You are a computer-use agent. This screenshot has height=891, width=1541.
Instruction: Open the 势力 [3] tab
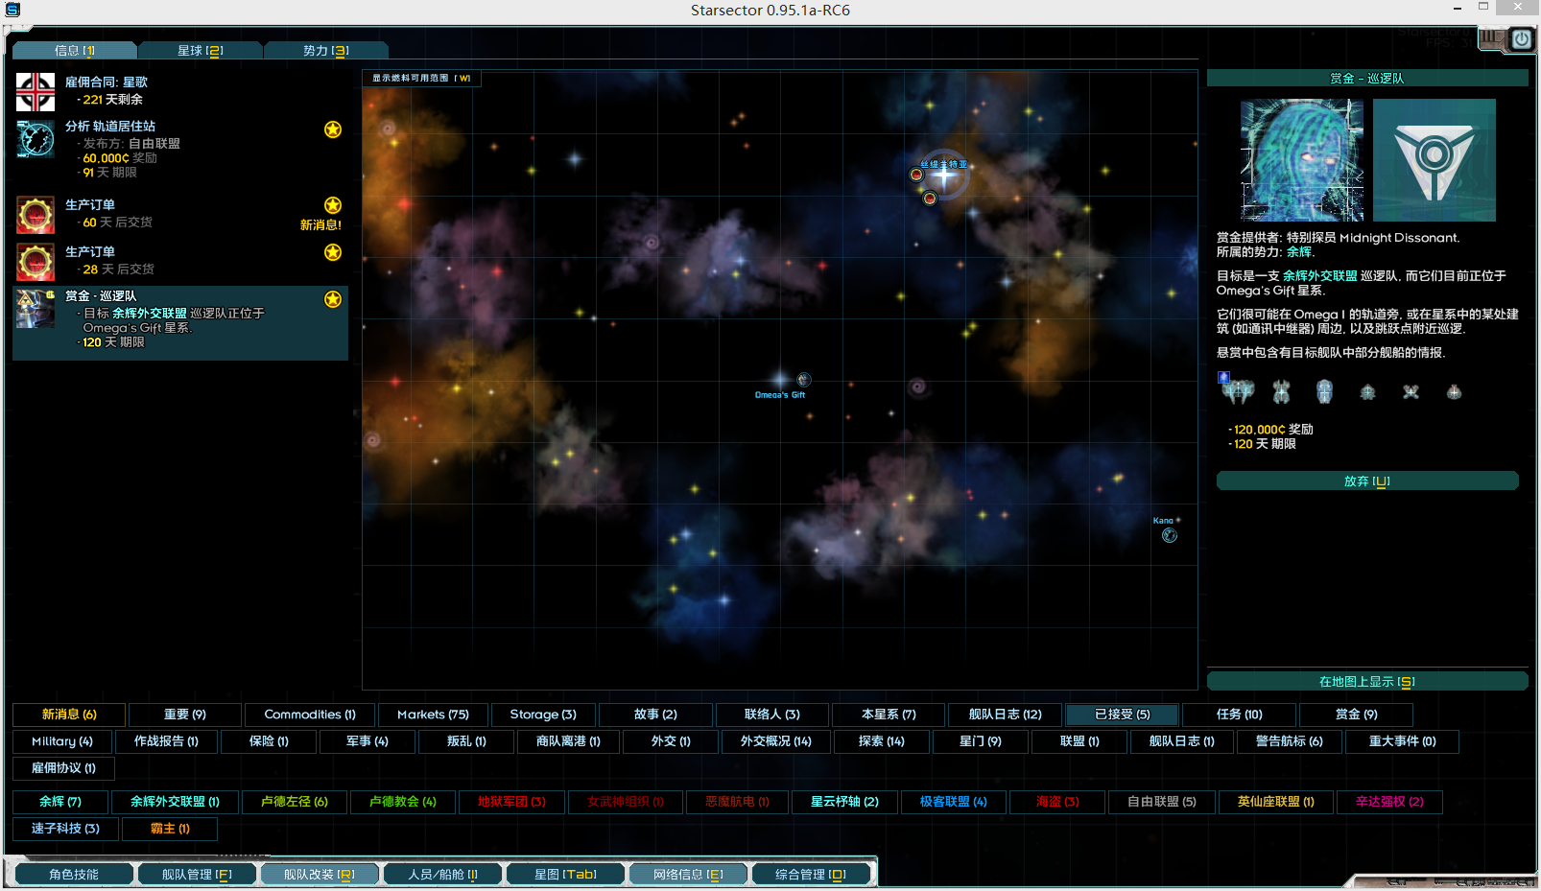click(325, 51)
